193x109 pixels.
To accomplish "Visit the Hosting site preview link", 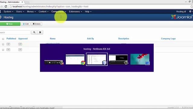I will (x=181, y=12).
